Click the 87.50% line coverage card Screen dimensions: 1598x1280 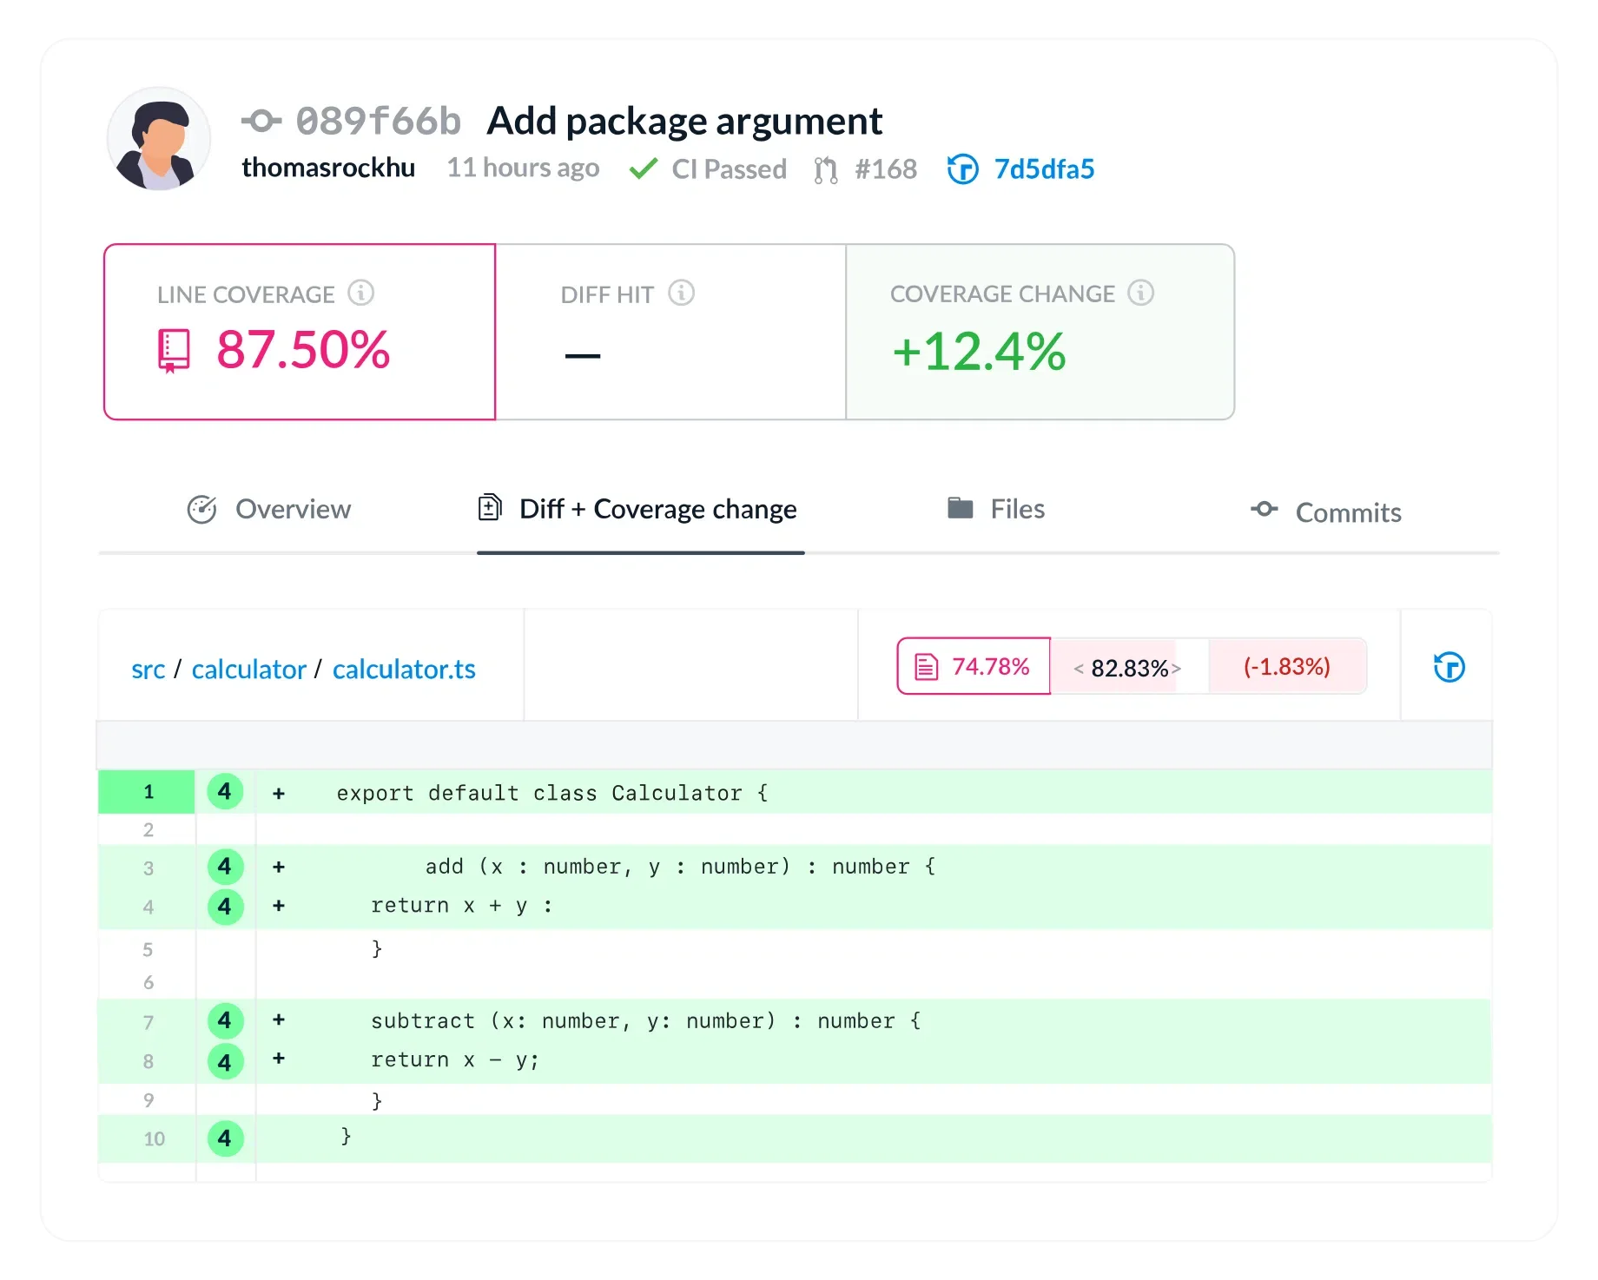[x=300, y=332]
